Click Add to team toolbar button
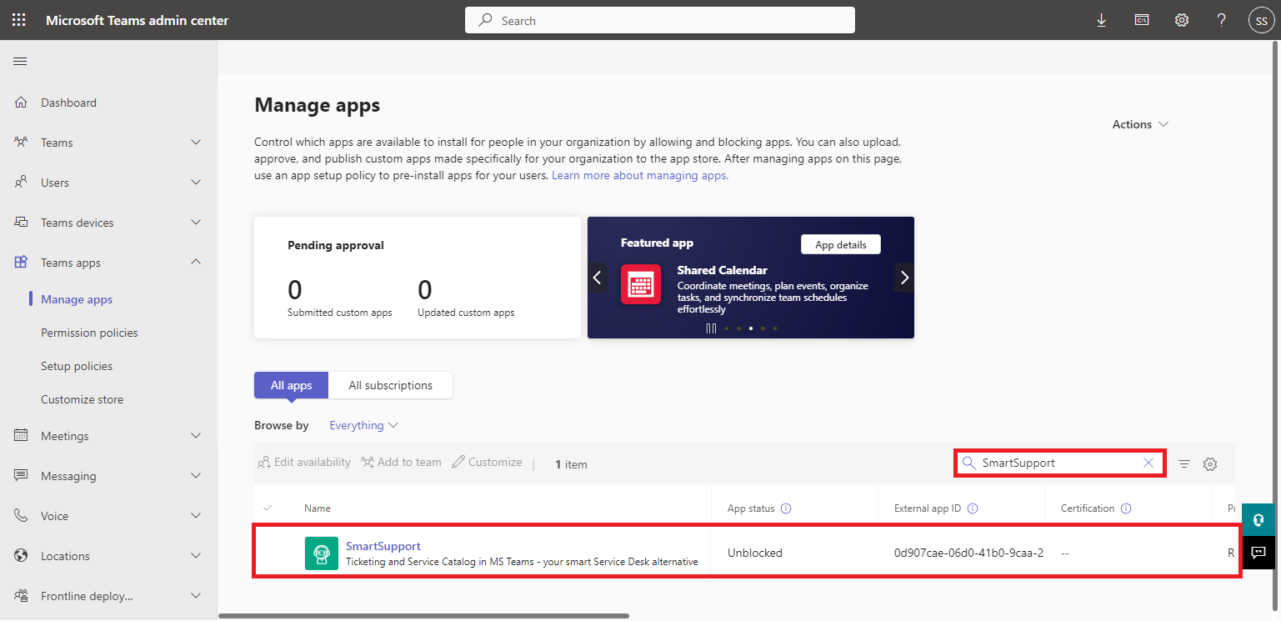The height and width of the screenshot is (621, 1281). (401, 462)
